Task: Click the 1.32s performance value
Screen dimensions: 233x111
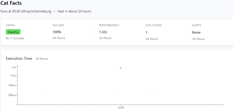Action: pyautogui.click(x=103, y=32)
